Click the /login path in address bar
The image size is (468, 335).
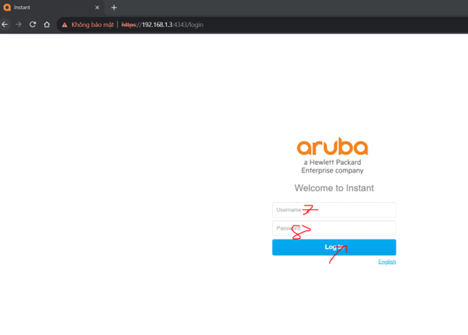[x=195, y=25]
